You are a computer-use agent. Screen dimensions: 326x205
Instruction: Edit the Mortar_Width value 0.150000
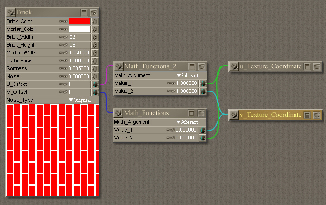coord(79,53)
